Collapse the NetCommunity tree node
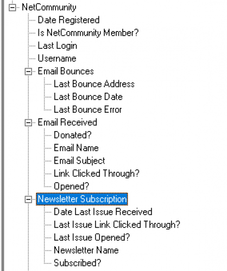The width and height of the screenshot is (227, 271). pos(12,8)
